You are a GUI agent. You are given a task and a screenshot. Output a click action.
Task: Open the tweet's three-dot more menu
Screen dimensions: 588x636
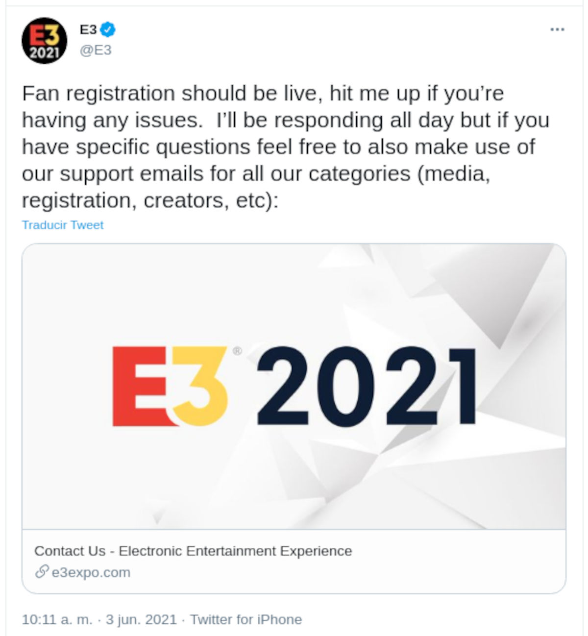pos(557,30)
